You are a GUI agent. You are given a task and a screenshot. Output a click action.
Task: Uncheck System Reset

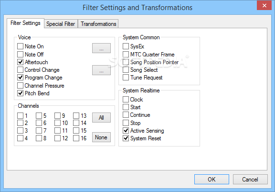tap(126, 138)
